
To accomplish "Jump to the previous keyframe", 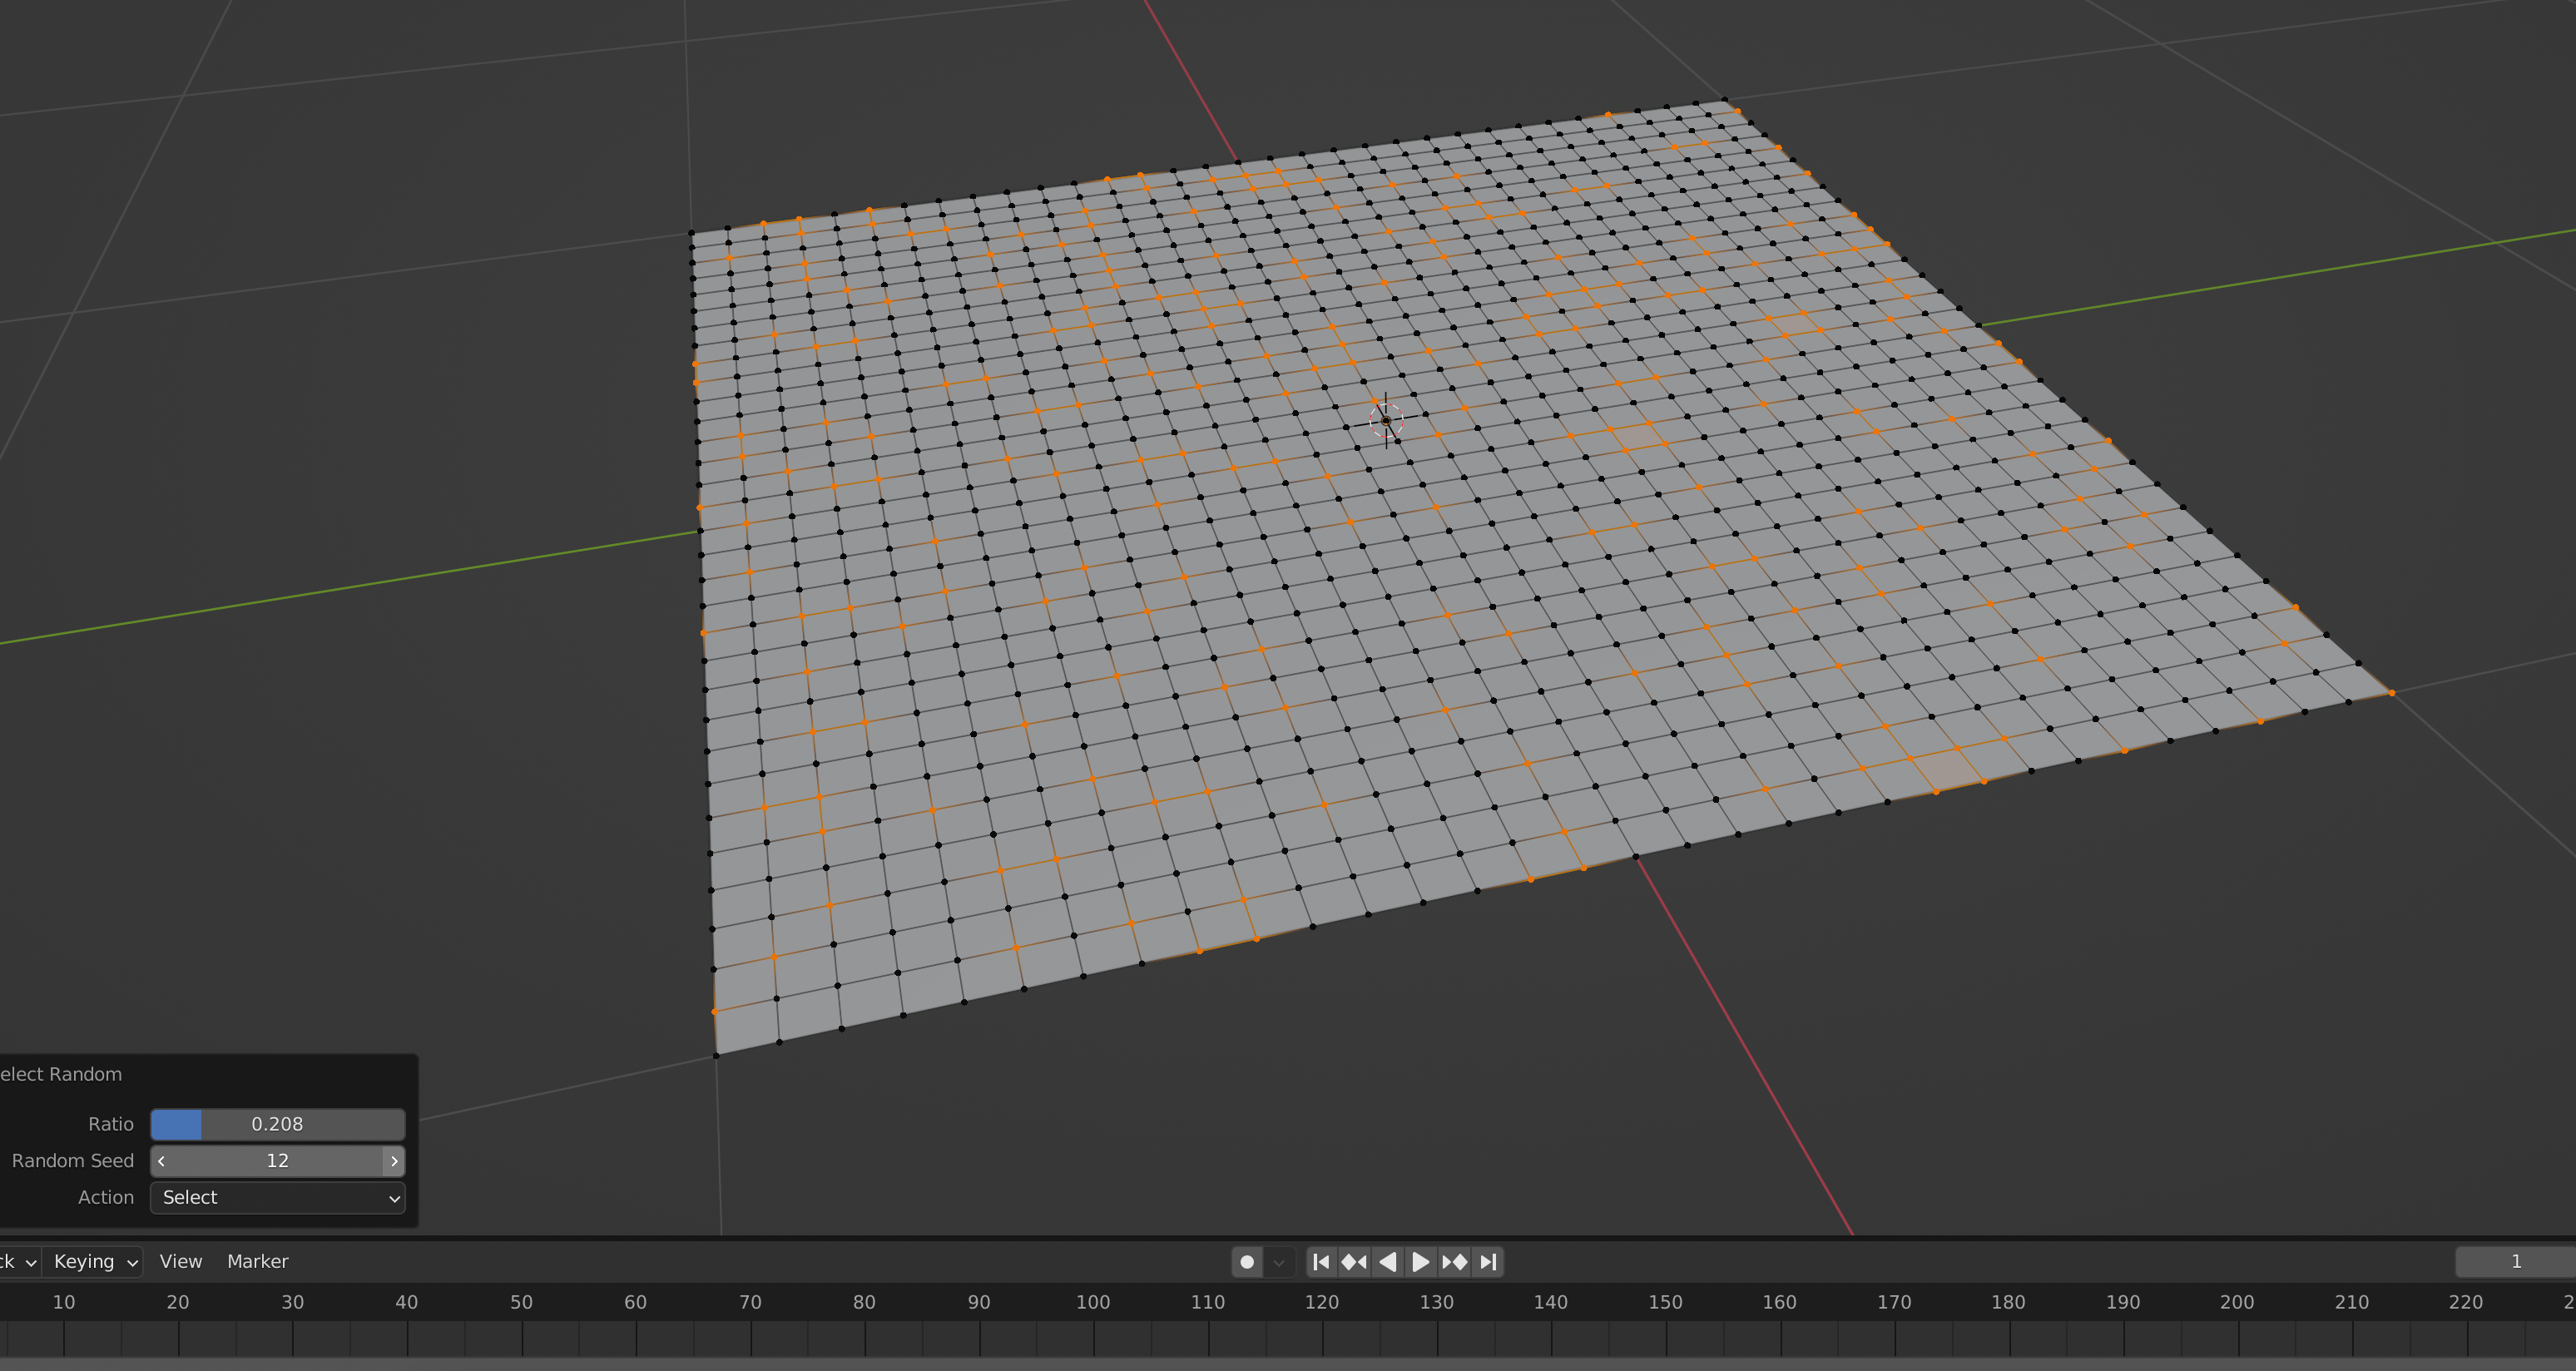I will 1354,1262.
